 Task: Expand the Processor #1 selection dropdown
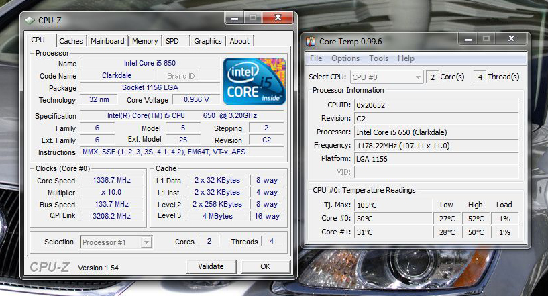point(146,242)
